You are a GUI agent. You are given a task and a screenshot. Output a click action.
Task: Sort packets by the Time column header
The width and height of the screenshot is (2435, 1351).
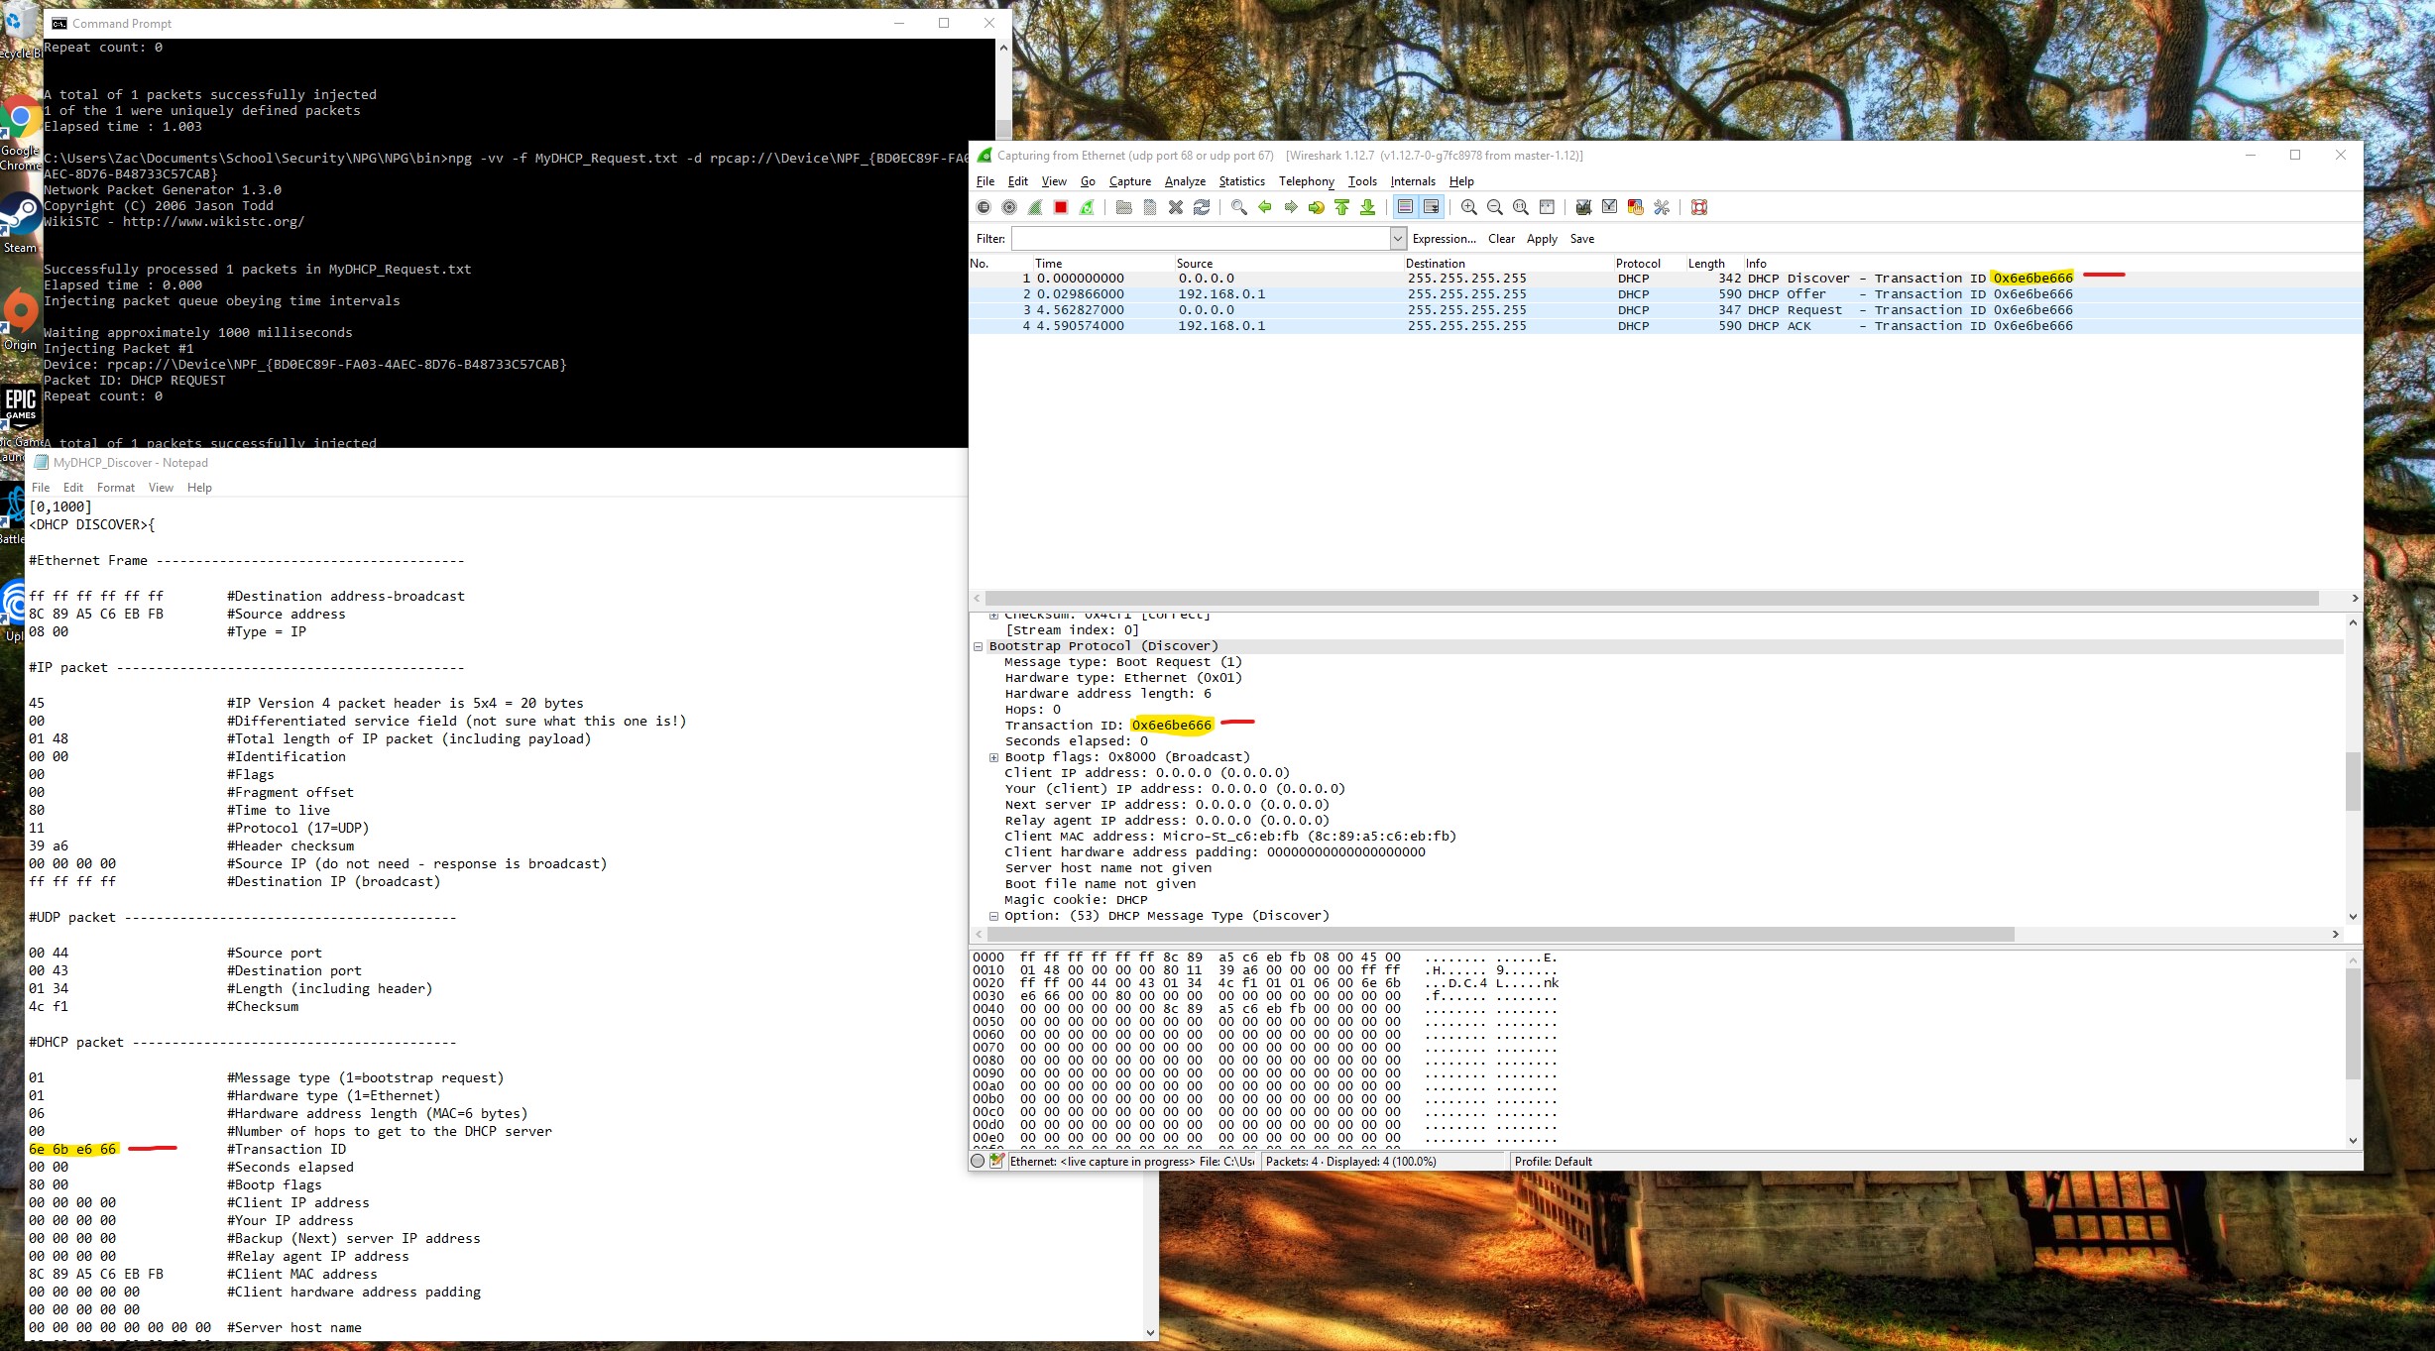(1102, 264)
